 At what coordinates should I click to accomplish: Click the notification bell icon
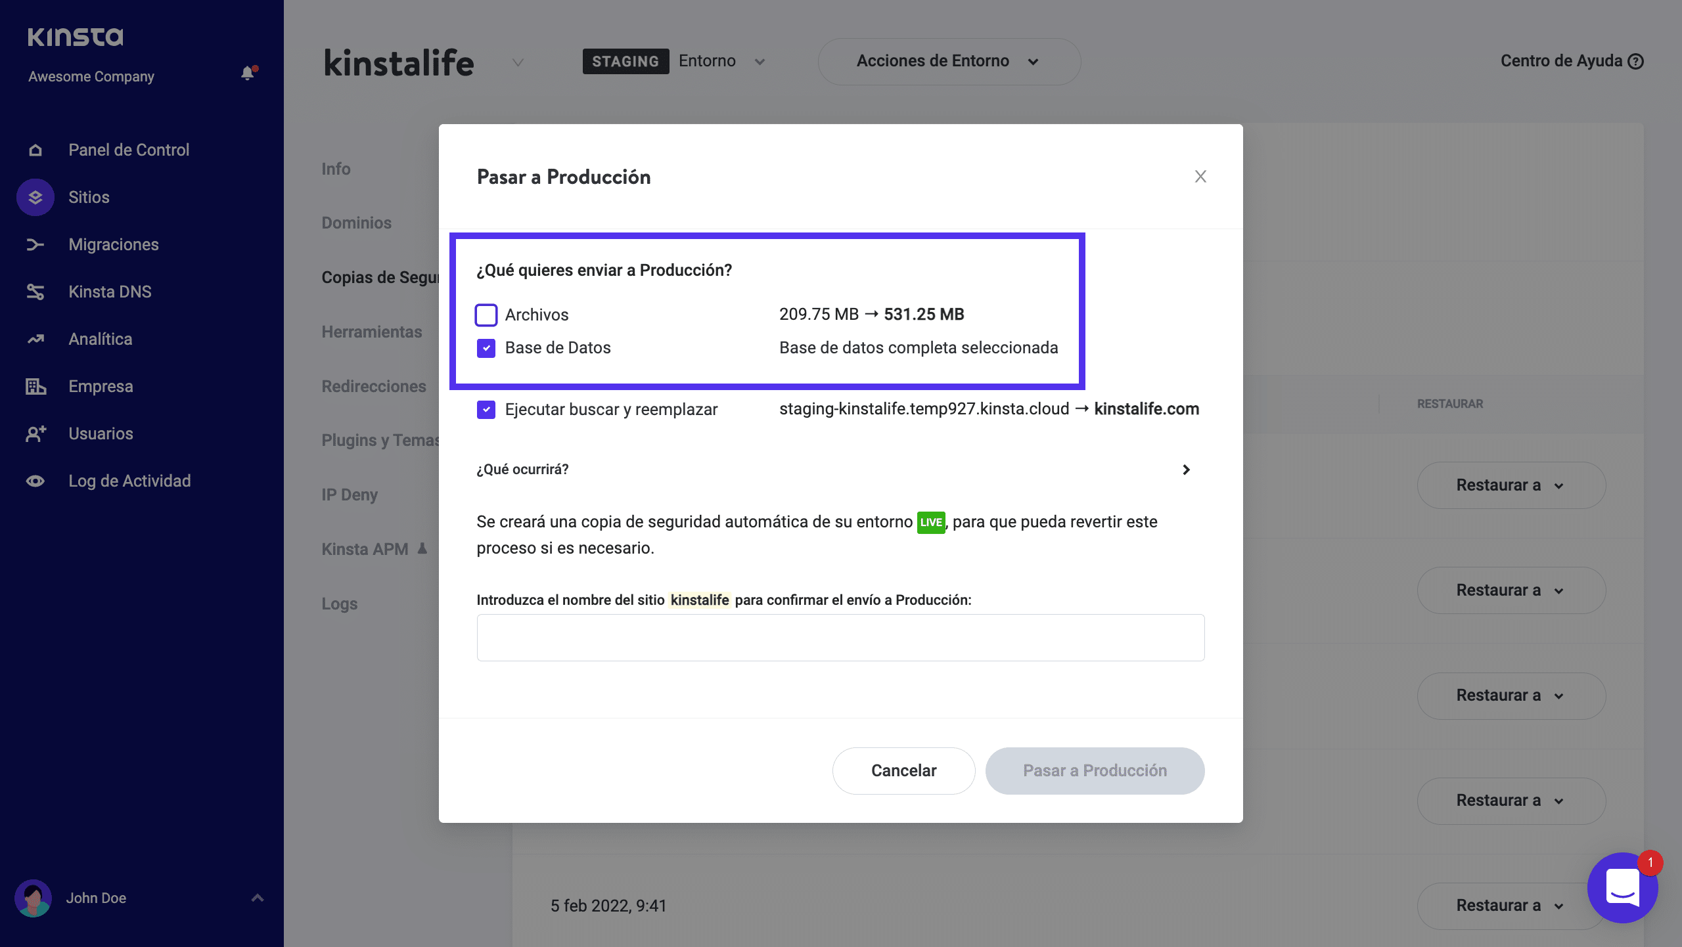248,74
